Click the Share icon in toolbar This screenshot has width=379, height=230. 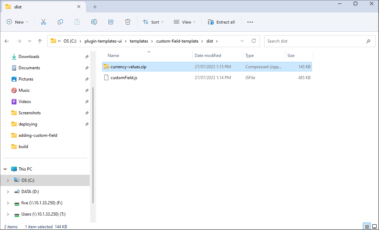click(x=111, y=22)
